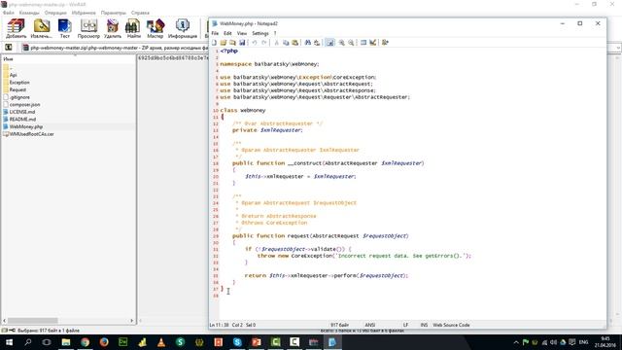Open Notepad2 View menu
Viewport: 622px width, 350px height.
pyautogui.click(x=242, y=33)
